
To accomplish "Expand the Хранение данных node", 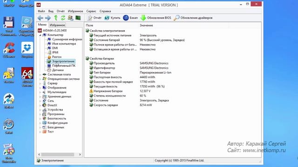I will pos(40,96).
